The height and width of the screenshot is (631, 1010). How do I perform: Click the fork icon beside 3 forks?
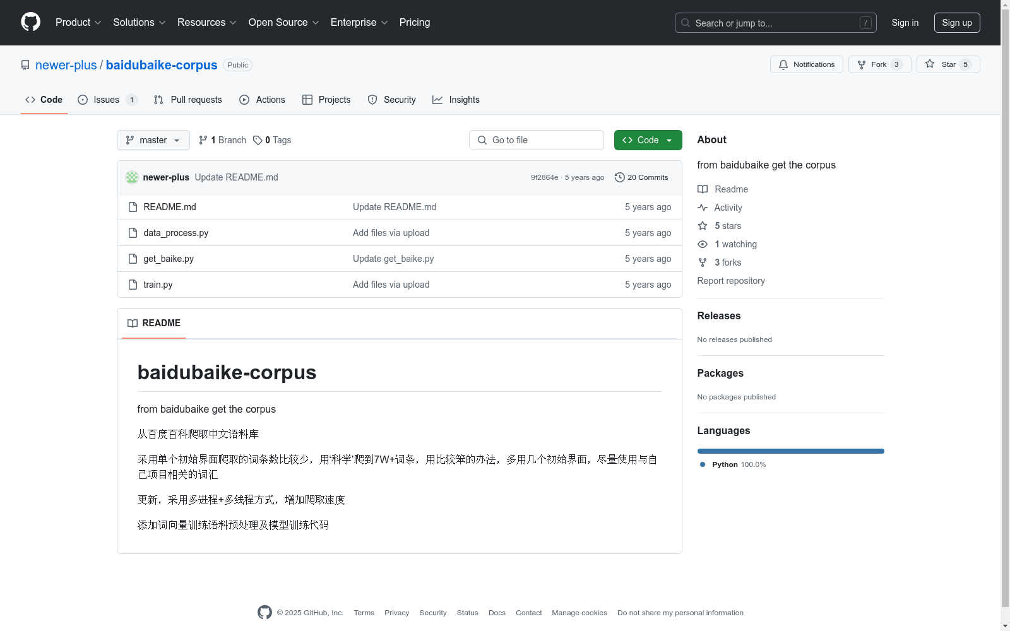pos(703,262)
